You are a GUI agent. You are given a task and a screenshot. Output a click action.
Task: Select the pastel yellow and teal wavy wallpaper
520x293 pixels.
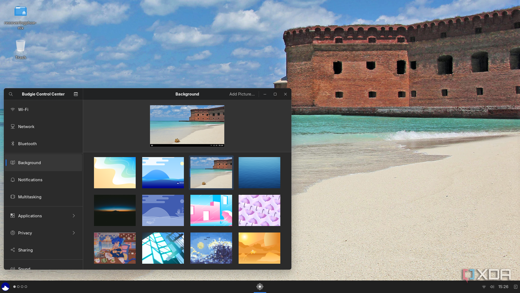(115, 173)
